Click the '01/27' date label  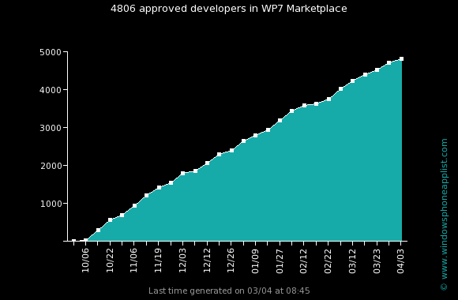pyautogui.click(x=280, y=261)
